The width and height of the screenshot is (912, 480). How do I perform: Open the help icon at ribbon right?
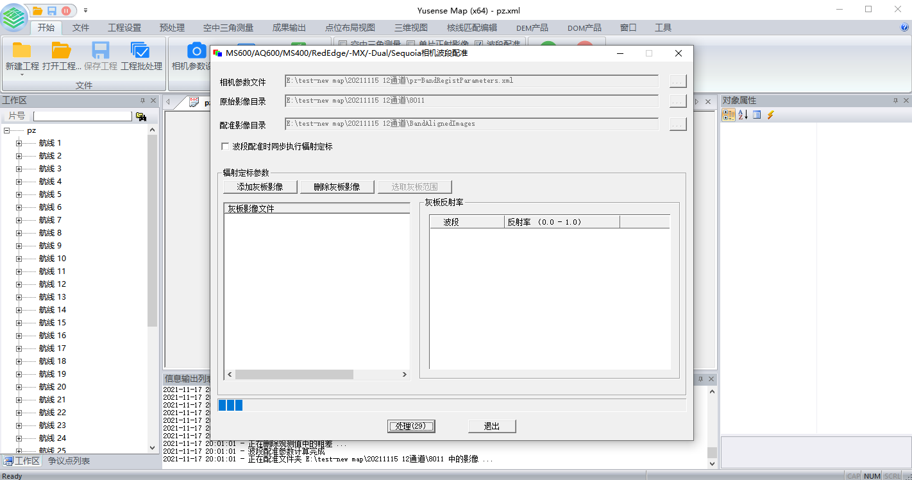pyautogui.click(x=905, y=28)
